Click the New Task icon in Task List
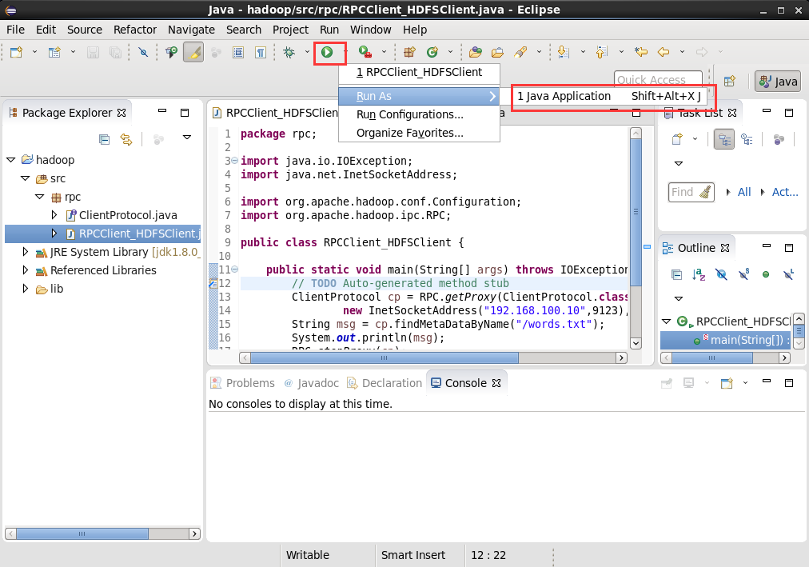The width and height of the screenshot is (809, 567). pyautogui.click(x=677, y=139)
